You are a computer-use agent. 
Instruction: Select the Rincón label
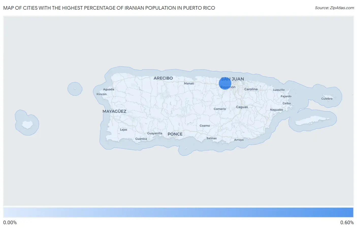[x=101, y=94]
